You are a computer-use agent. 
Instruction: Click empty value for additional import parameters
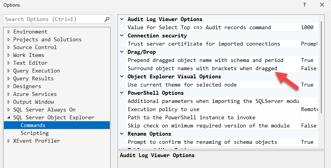click(309, 101)
